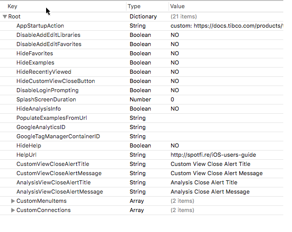Image resolution: width=292 pixels, height=232 pixels.
Task: Select the DisableAddEditLibraries key
Action: (49, 35)
